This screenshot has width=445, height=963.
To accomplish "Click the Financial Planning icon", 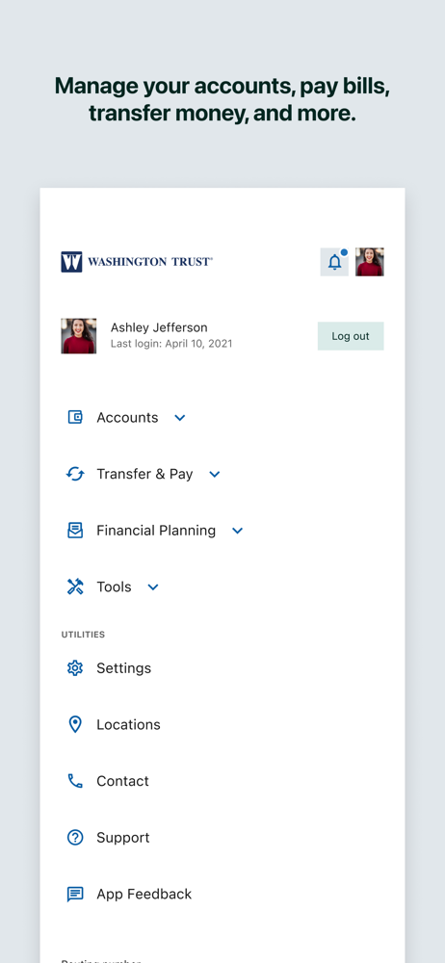I will 75,531.
